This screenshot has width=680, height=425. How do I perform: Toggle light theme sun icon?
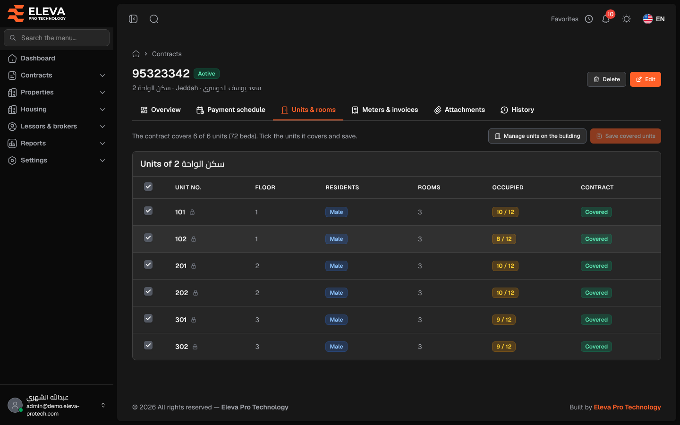tap(627, 19)
